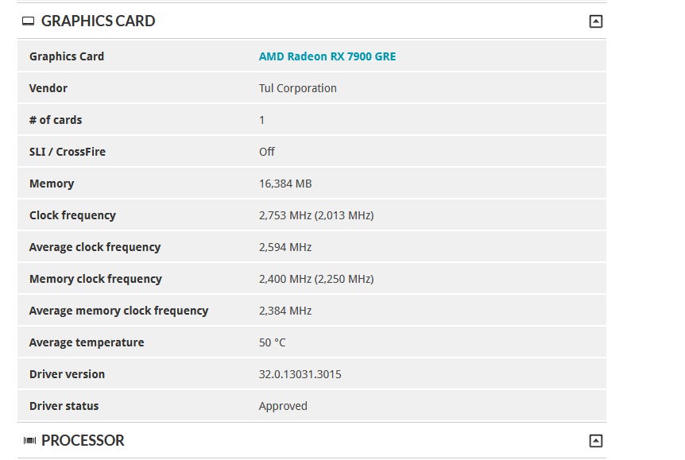Click the Driver status label
The height and width of the screenshot is (460, 685).
[x=64, y=406]
